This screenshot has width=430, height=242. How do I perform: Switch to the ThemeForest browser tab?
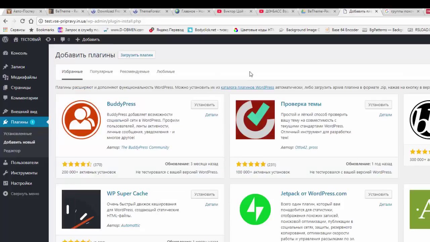click(150, 11)
